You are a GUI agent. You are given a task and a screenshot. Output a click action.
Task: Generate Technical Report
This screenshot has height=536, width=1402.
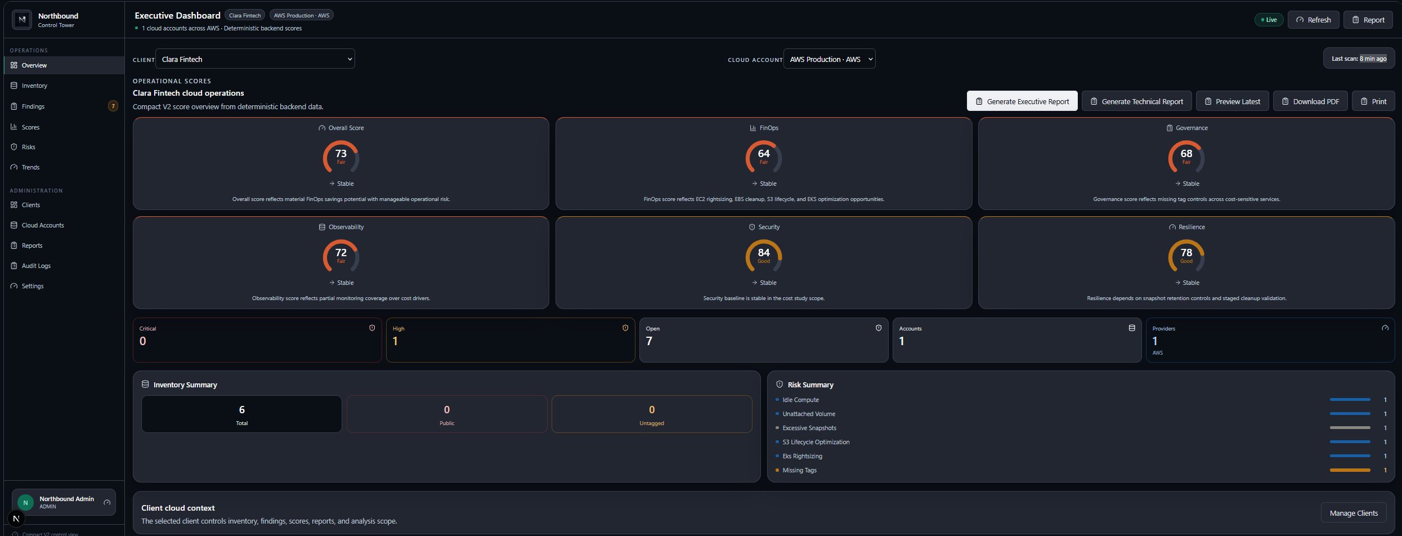(1136, 101)
